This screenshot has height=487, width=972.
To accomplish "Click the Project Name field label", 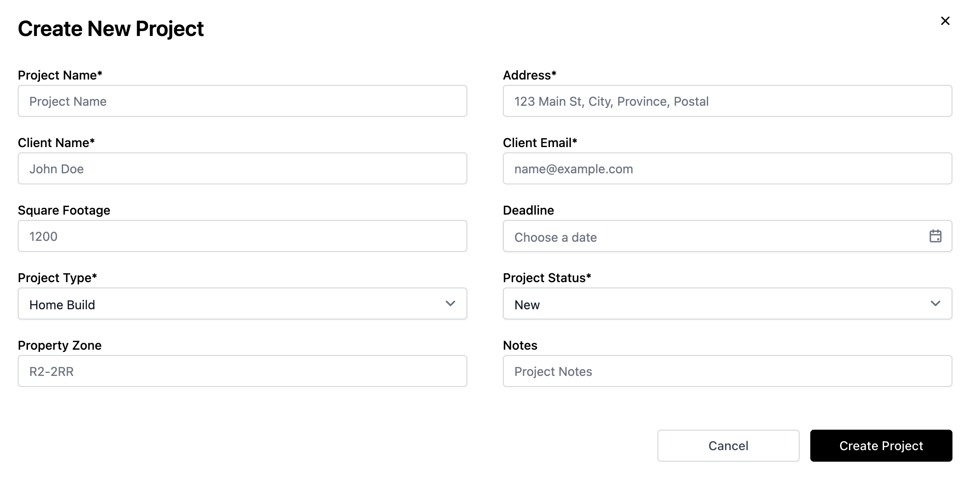I will pyautogui.click(x=60, y=75).
